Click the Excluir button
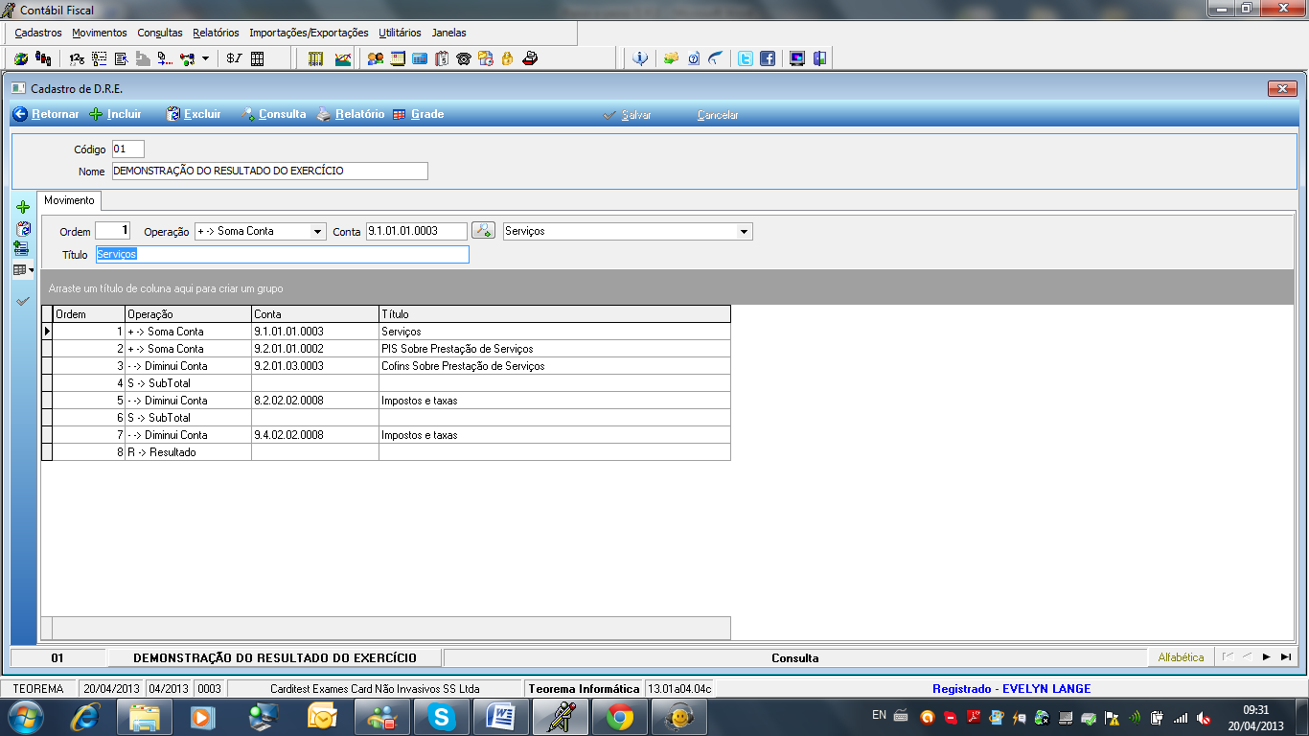 [194, 114]
